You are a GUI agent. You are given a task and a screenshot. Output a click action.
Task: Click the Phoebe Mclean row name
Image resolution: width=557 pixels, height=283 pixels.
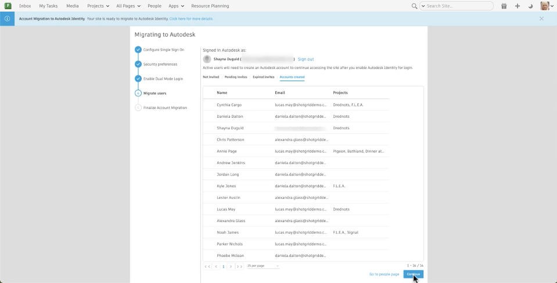coord(230,255)
